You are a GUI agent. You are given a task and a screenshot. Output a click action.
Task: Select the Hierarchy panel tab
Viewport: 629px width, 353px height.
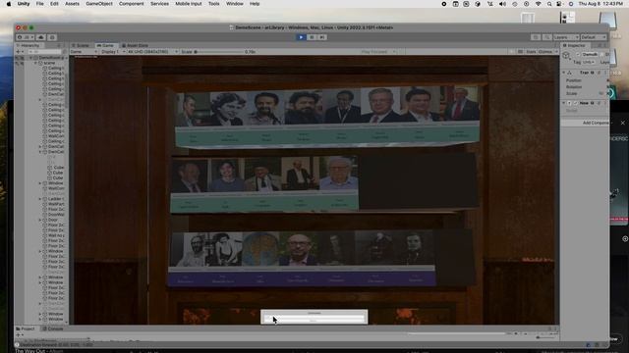[29, 45]
